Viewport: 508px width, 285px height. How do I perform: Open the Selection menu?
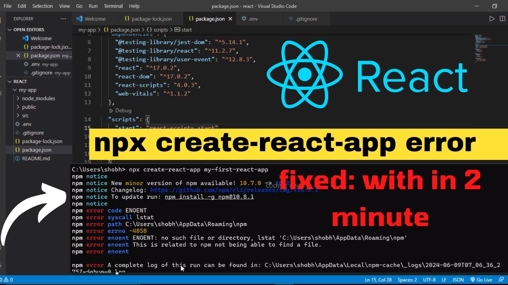42,6
